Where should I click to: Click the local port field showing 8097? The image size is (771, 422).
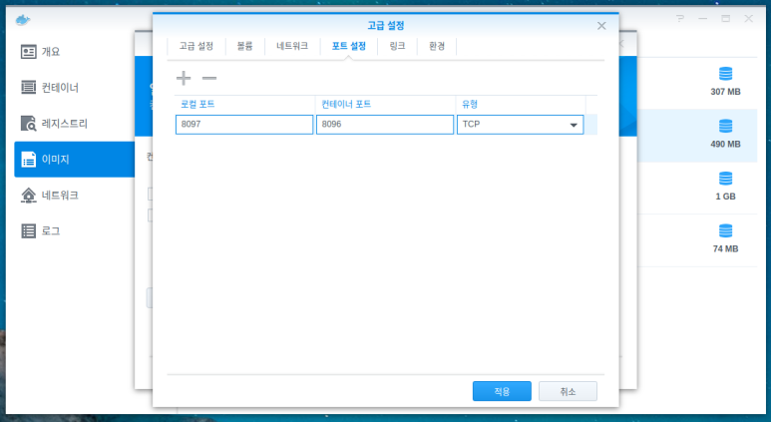(244, 125)
